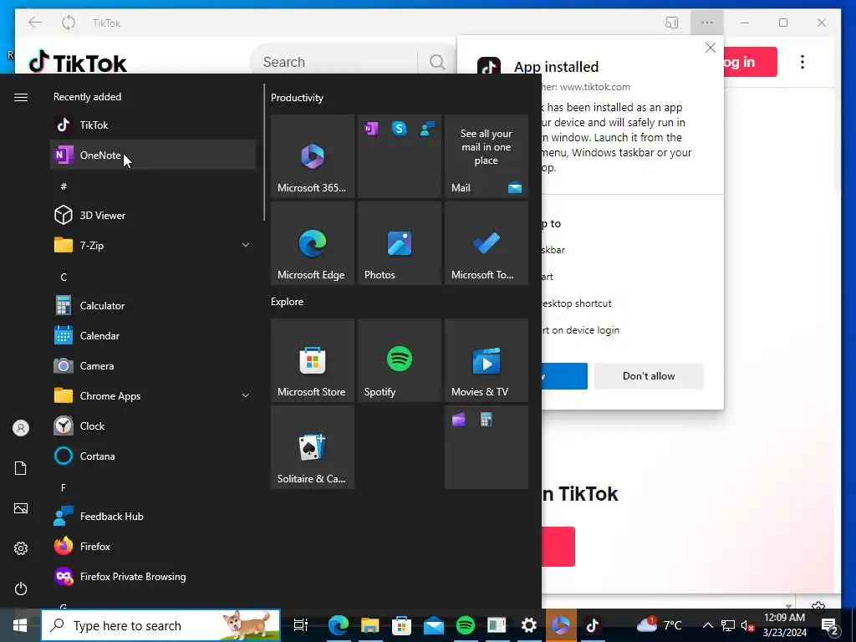The image size is (856, 642).
Task: Open Settings gear in Start sidebar
Action: click(x=21, y=548)
